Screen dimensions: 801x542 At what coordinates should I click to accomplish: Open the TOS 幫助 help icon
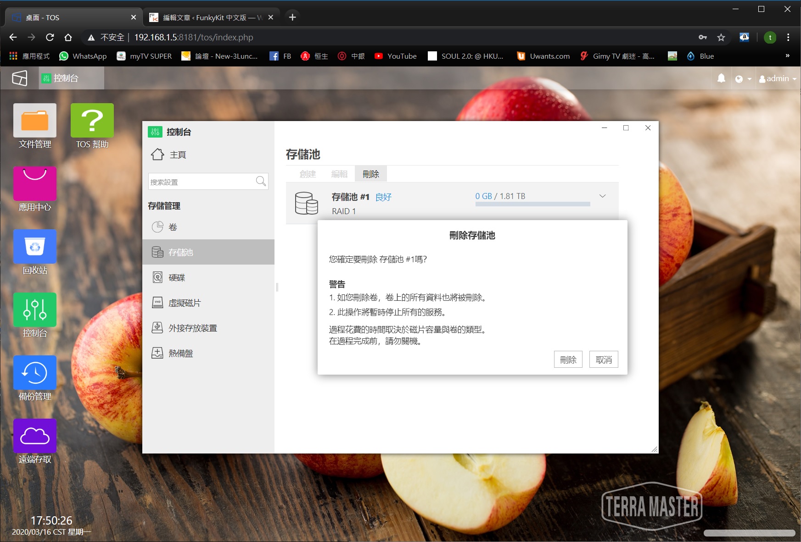coord(92,121)
